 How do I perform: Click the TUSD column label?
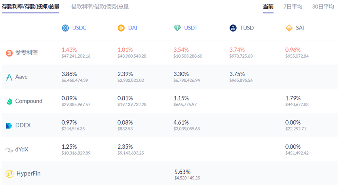pyautogui.click(x=247, y=28)
